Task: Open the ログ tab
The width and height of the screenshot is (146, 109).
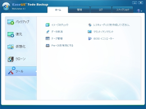Action: click(x=101, y=10)
